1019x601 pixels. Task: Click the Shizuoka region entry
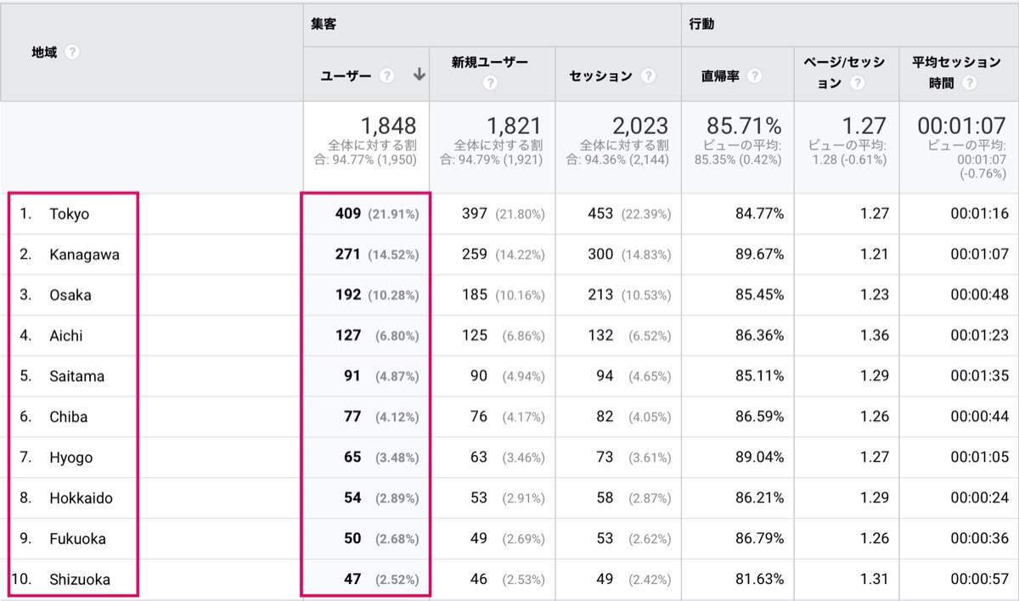80,580
